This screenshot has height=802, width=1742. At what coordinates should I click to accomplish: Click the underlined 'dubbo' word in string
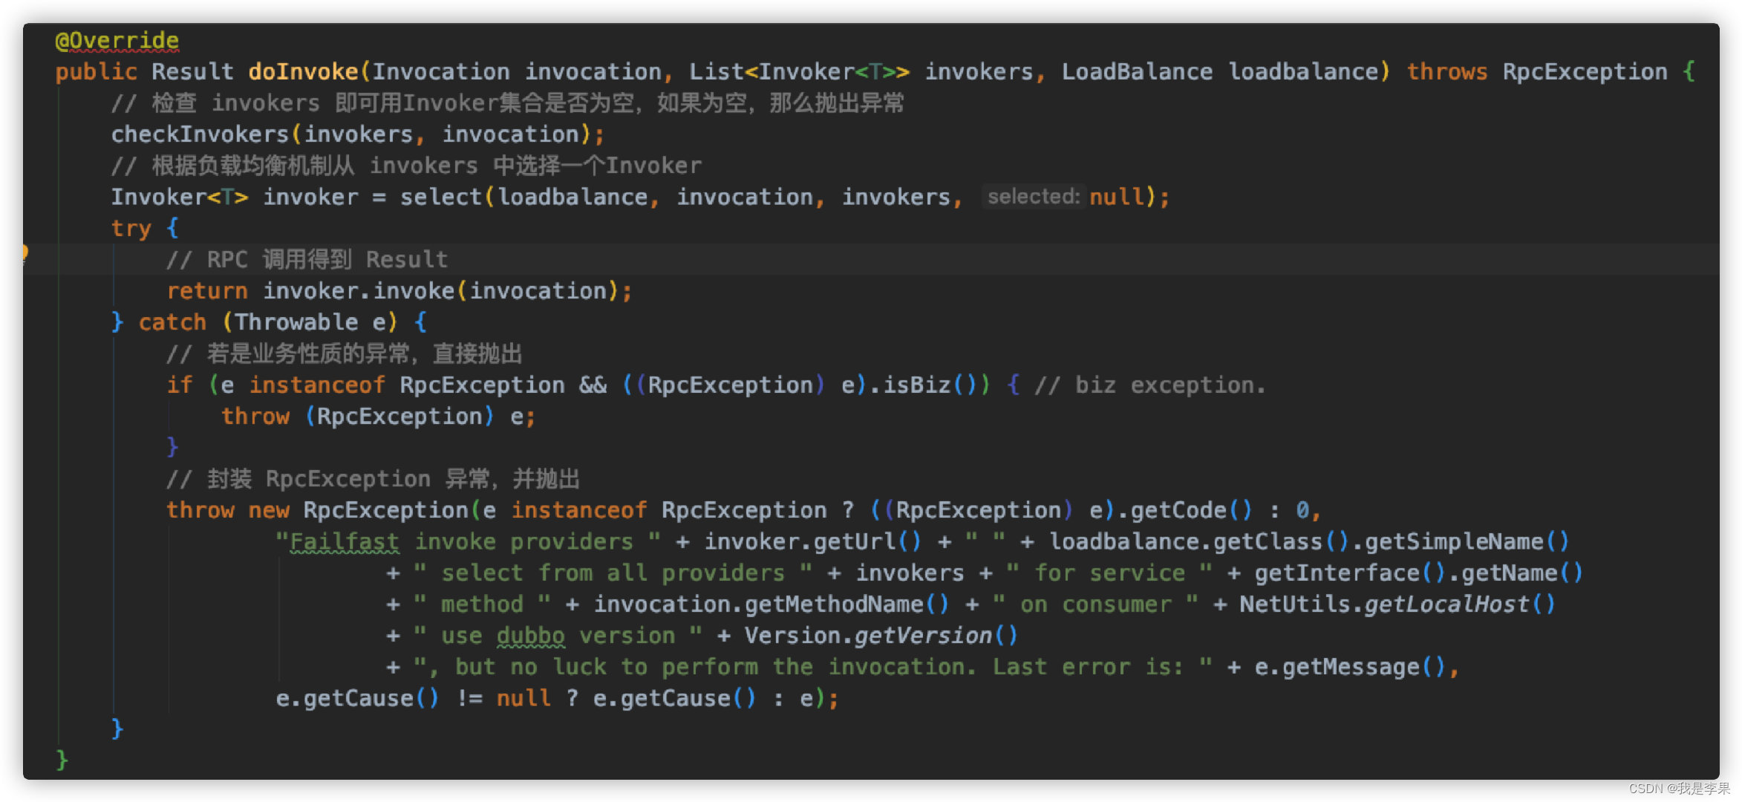click(x=531, y=636)
